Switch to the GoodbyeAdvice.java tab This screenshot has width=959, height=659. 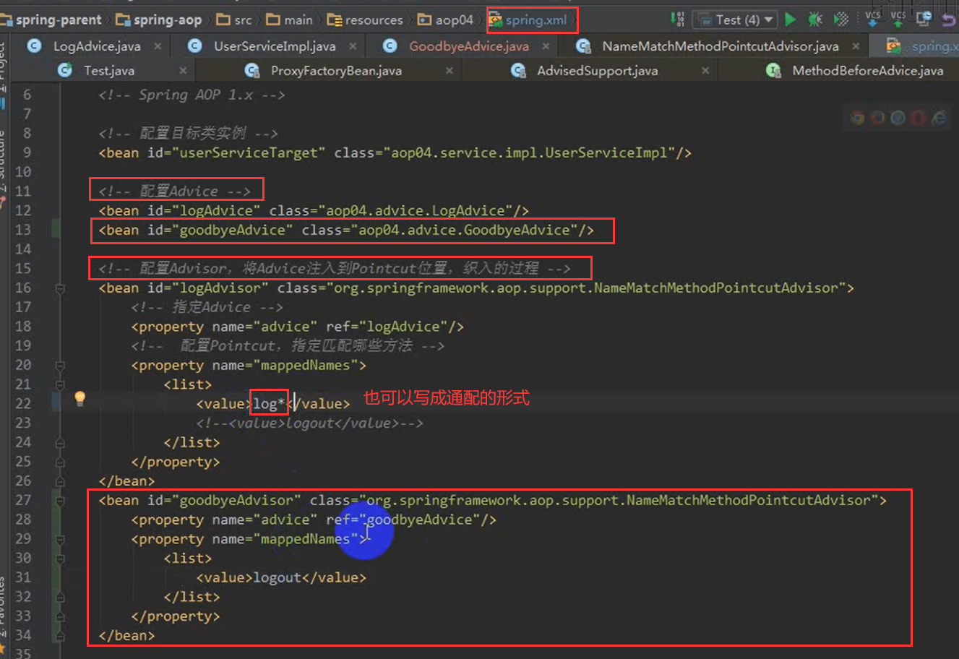tap(469, 46)
